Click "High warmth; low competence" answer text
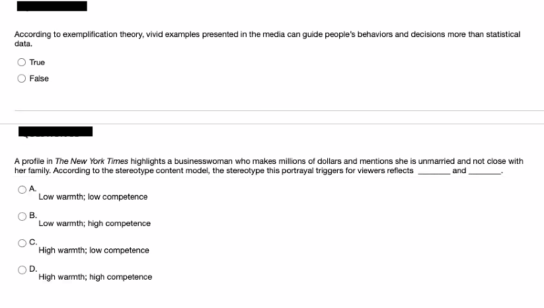 click(x=94, y=250)
